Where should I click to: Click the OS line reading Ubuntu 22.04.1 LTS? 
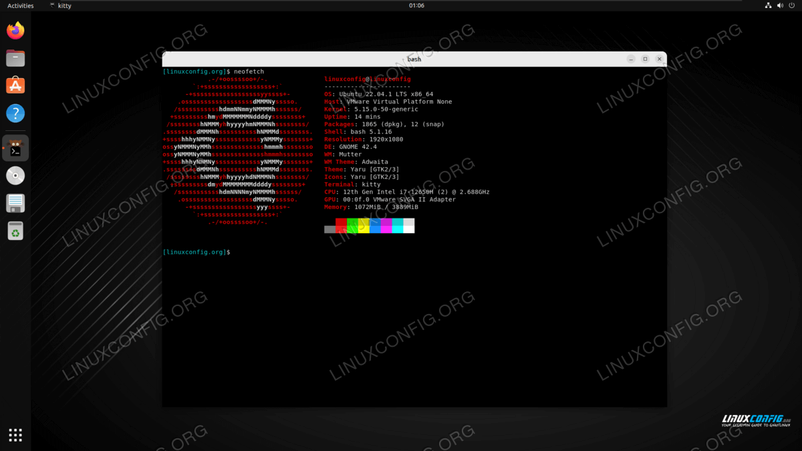(379, 94)
